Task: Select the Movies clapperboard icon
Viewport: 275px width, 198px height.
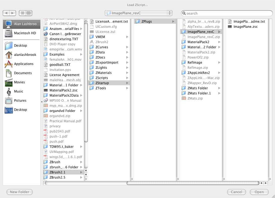Action: (x=9, y=82)
